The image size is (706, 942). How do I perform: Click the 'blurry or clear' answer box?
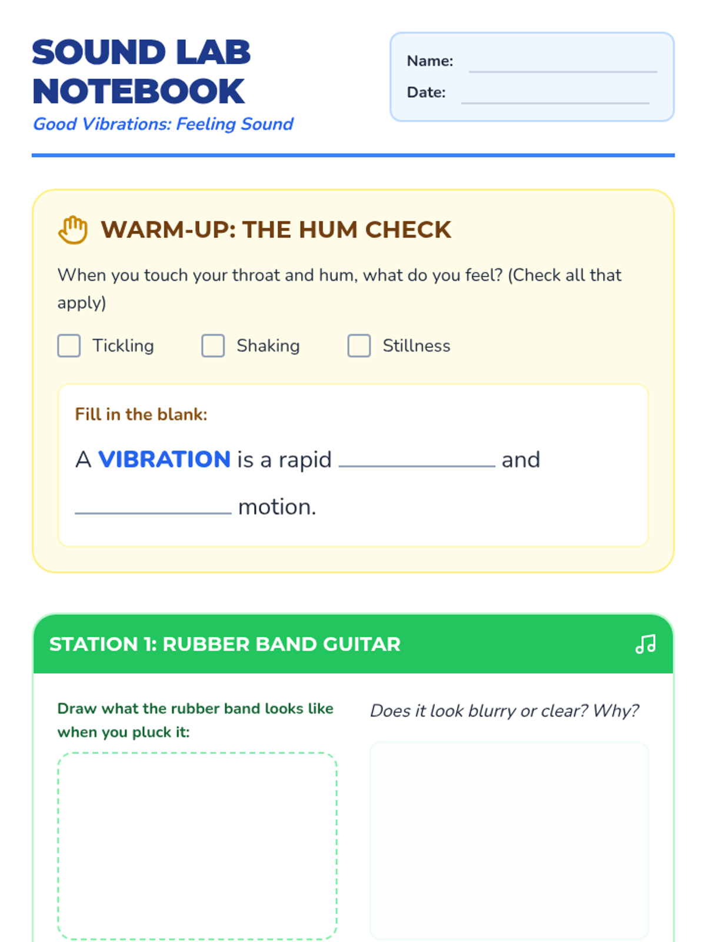click(x=509, y=840)
